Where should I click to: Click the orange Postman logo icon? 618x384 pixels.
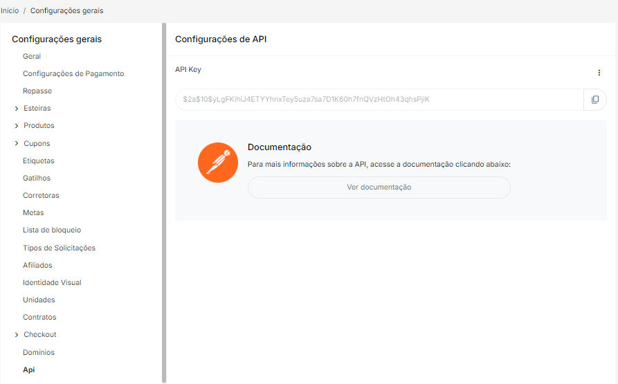click(218, 163)
